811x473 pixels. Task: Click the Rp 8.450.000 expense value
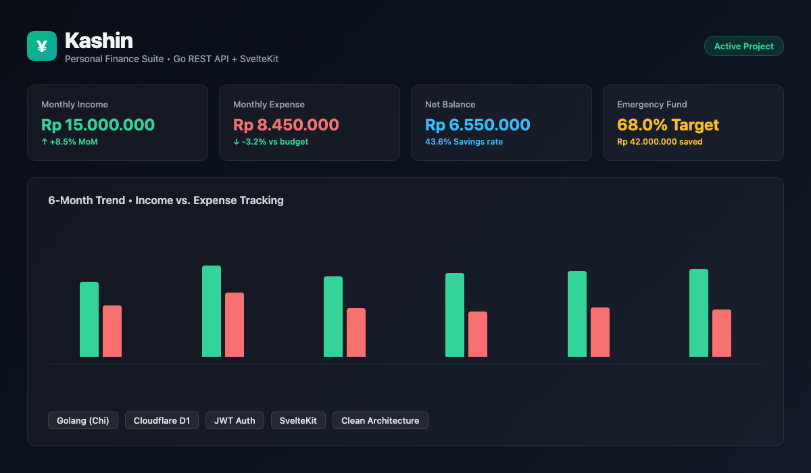pyautogui.click(x=286, y=125)
